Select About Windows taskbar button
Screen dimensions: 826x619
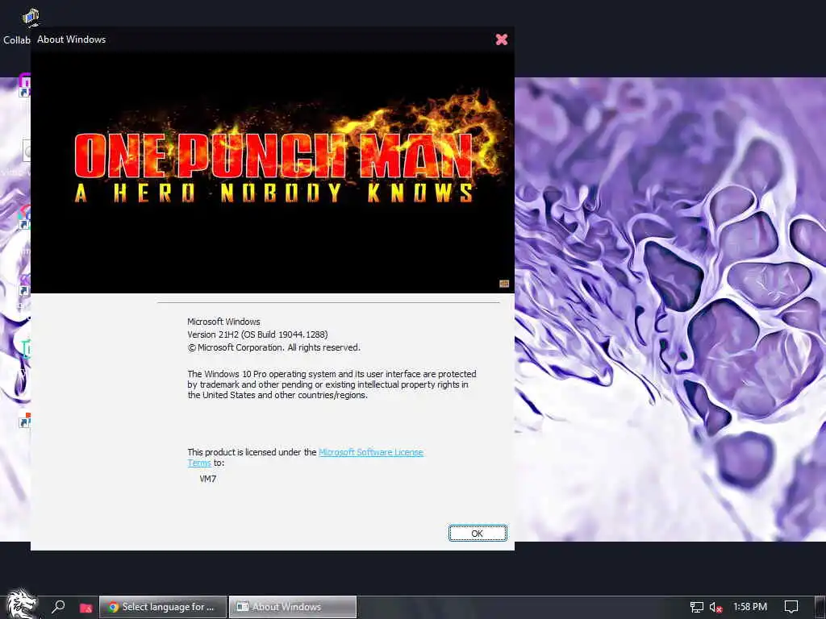coord(293,607)
